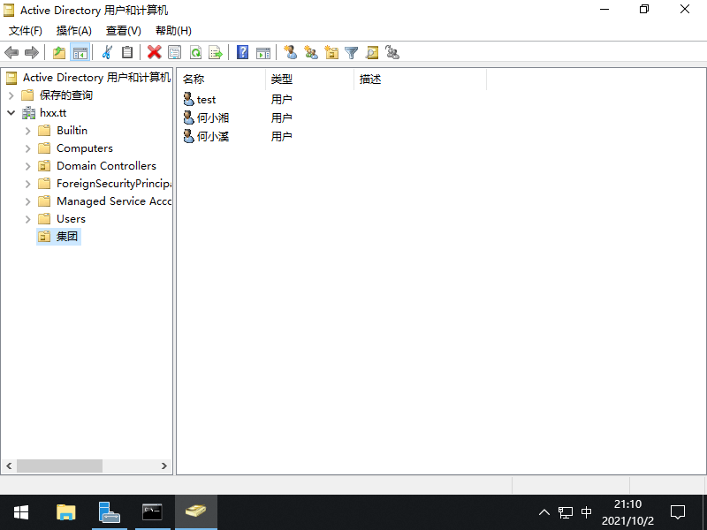
Task: Open Windows Start menu
Action: [x=21, y=512]
